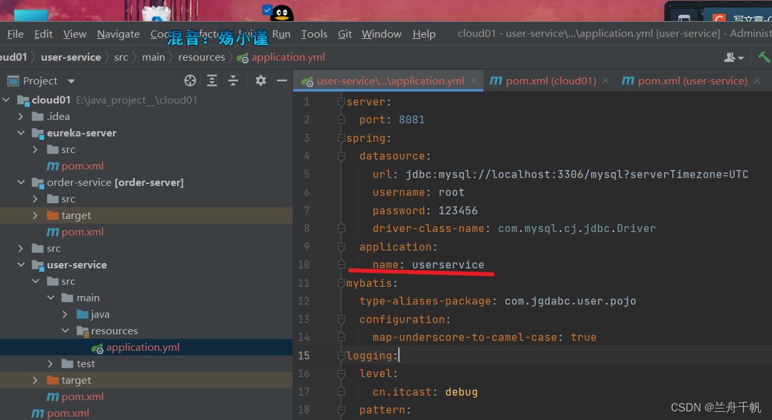Expand the test folder

[x=51, y=363]
